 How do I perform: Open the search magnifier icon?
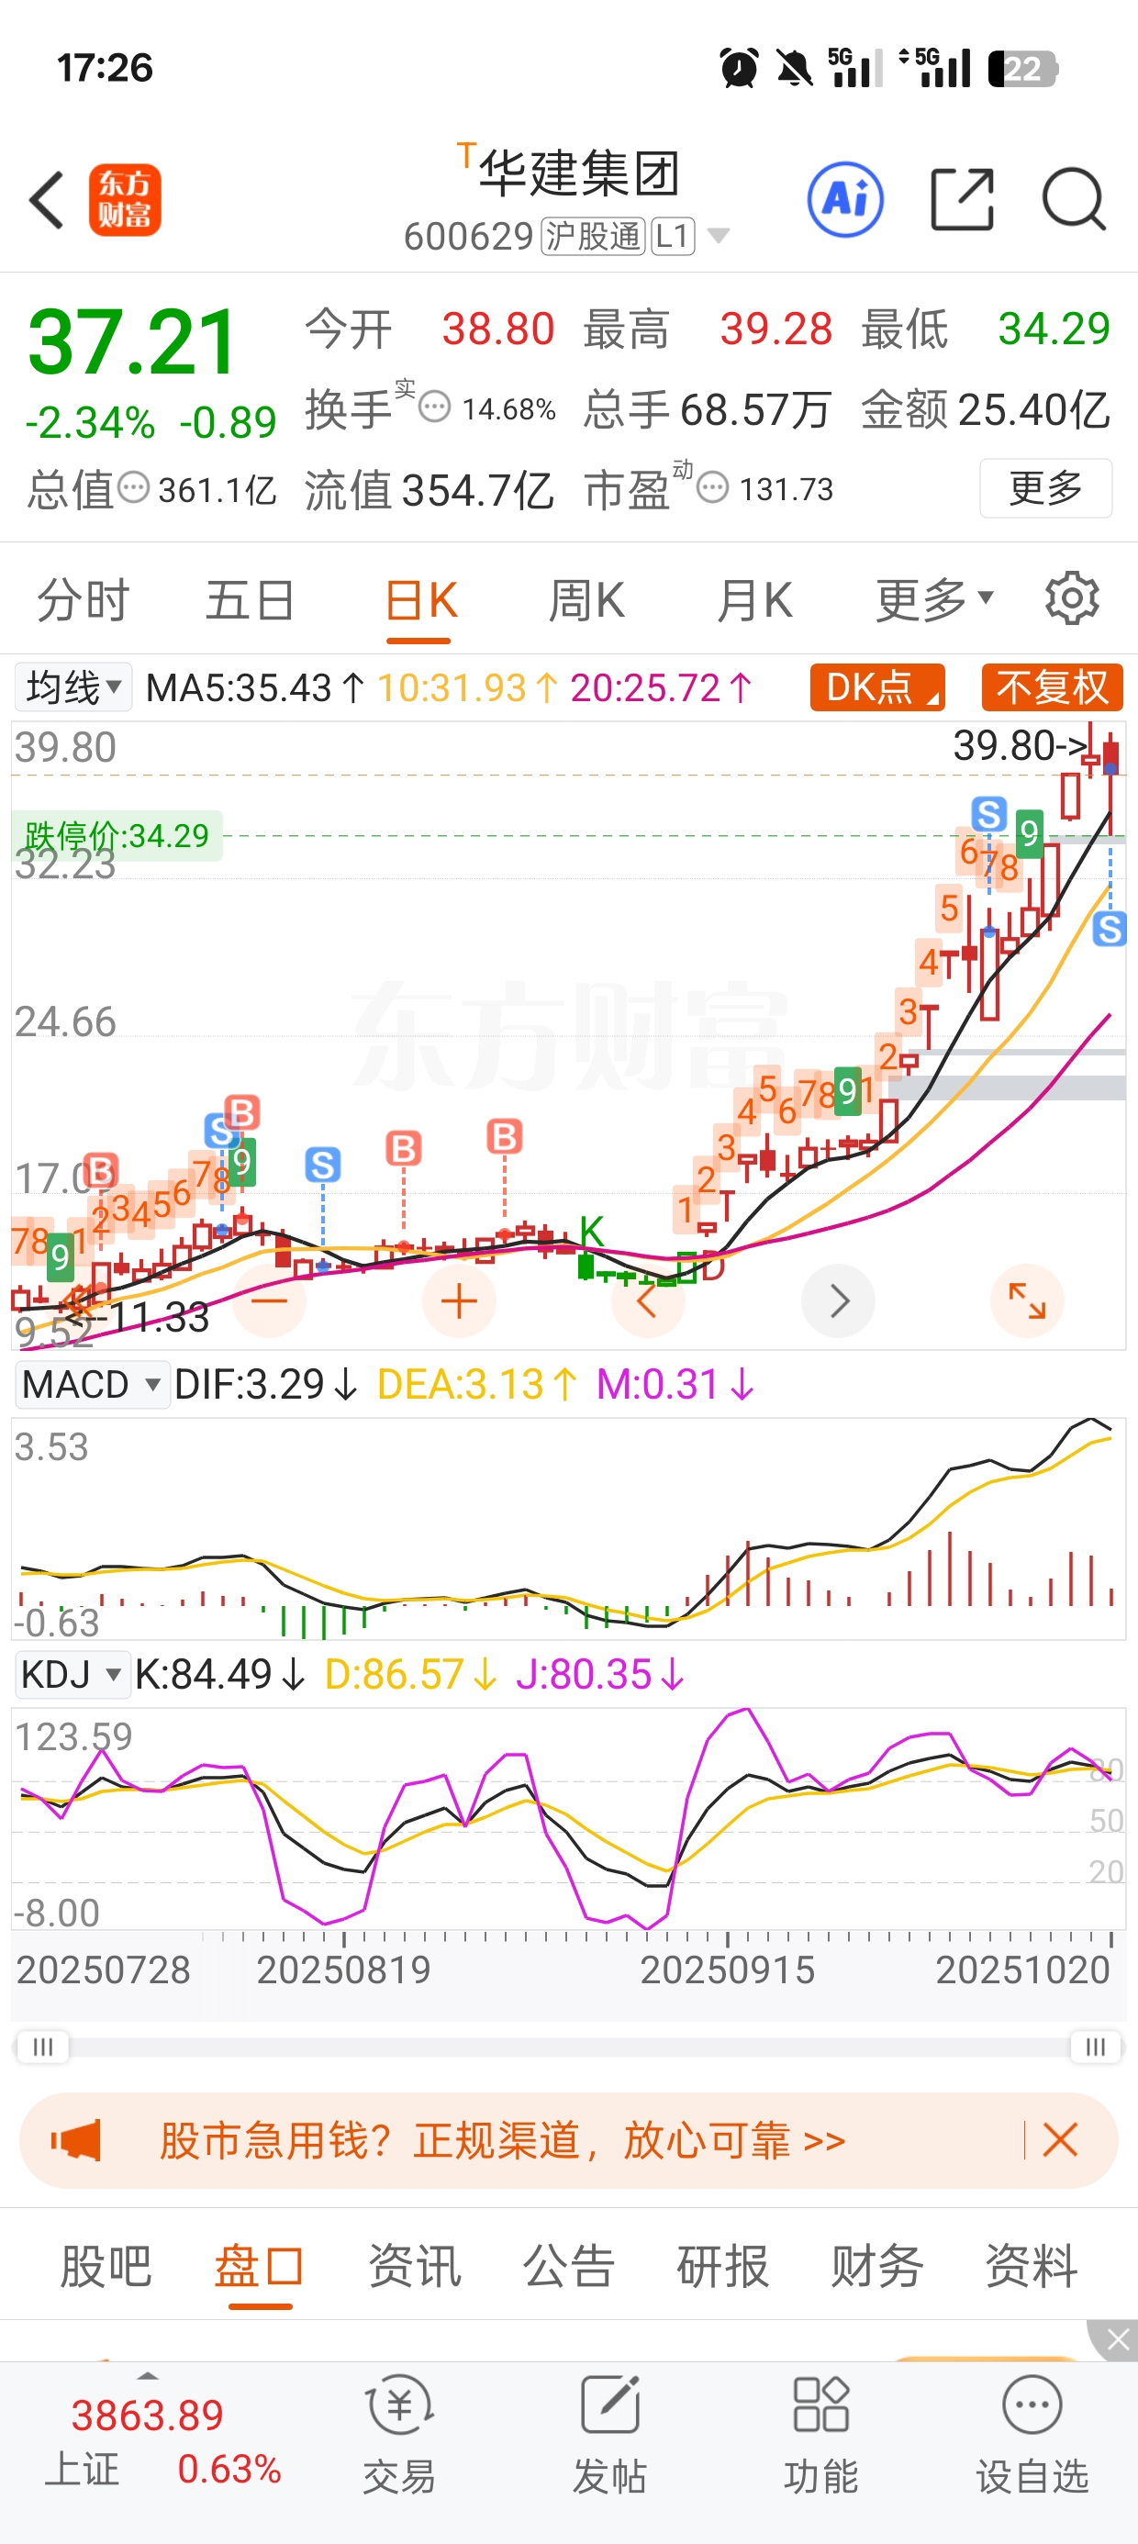pyautogui.click(x=1074, y=199)
